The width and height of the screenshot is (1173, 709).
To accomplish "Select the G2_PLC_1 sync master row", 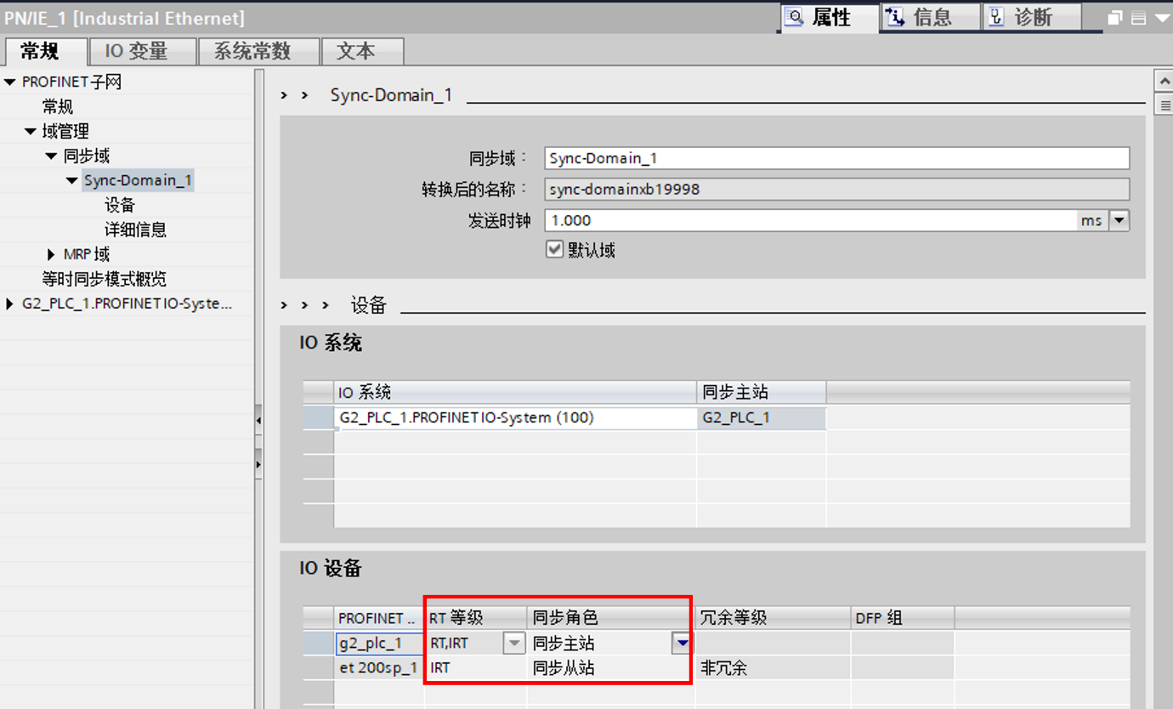I will (x=735, y=418).
